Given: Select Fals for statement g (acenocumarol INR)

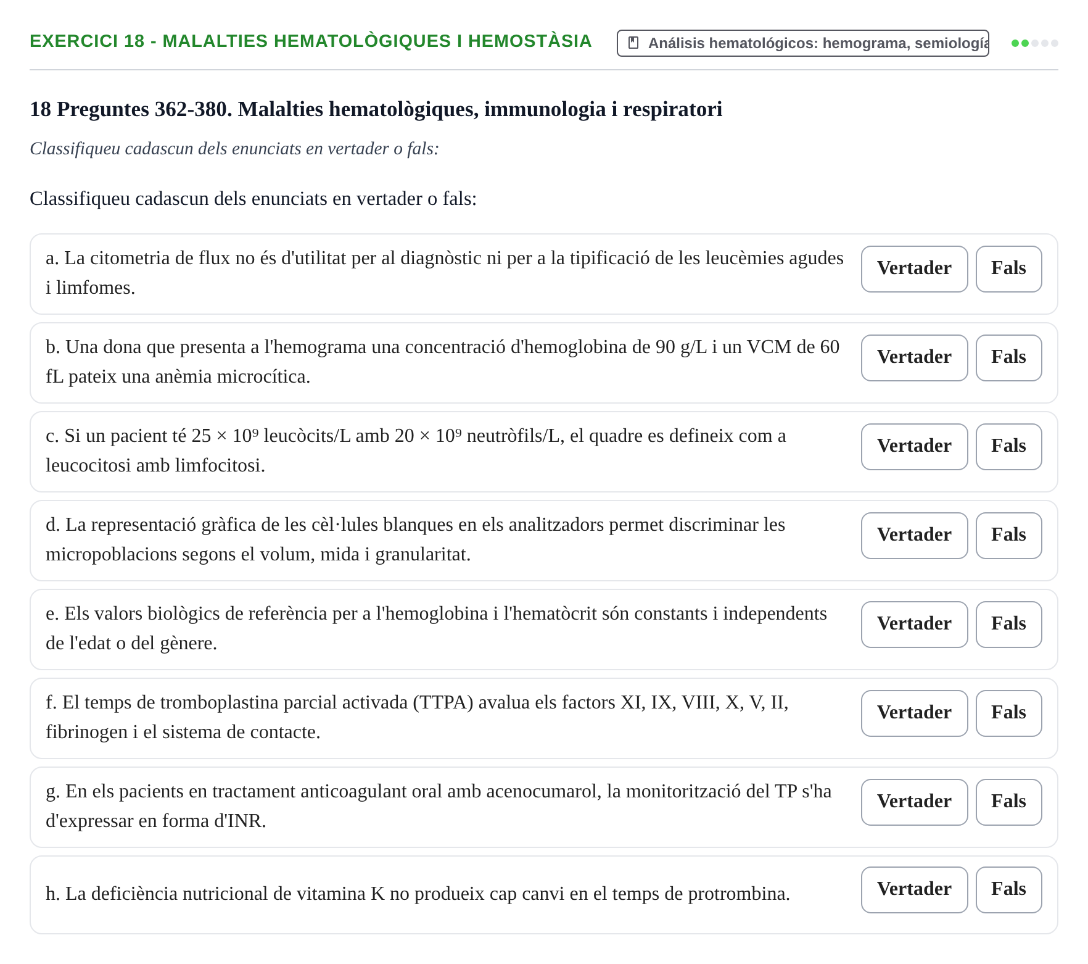Looking at the screenshot, I should pos(1008,802).
